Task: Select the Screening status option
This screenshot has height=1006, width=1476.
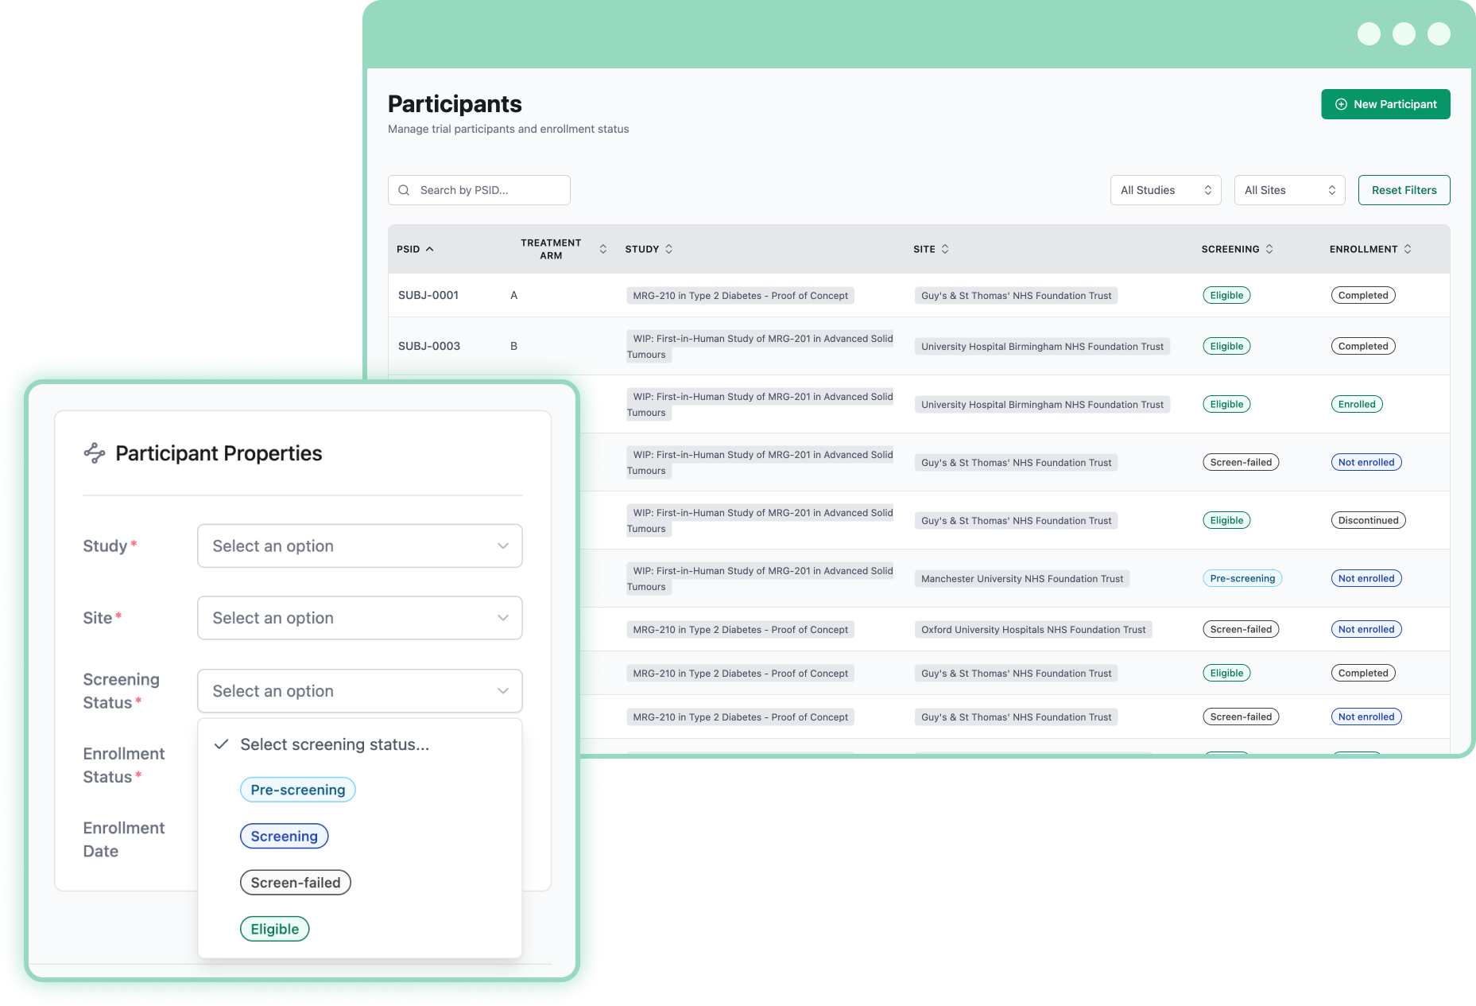Action: coord(284,836)
